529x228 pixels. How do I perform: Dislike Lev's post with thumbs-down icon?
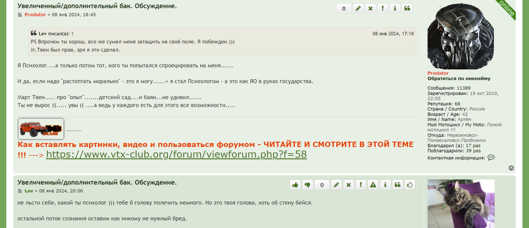(307, 185)
